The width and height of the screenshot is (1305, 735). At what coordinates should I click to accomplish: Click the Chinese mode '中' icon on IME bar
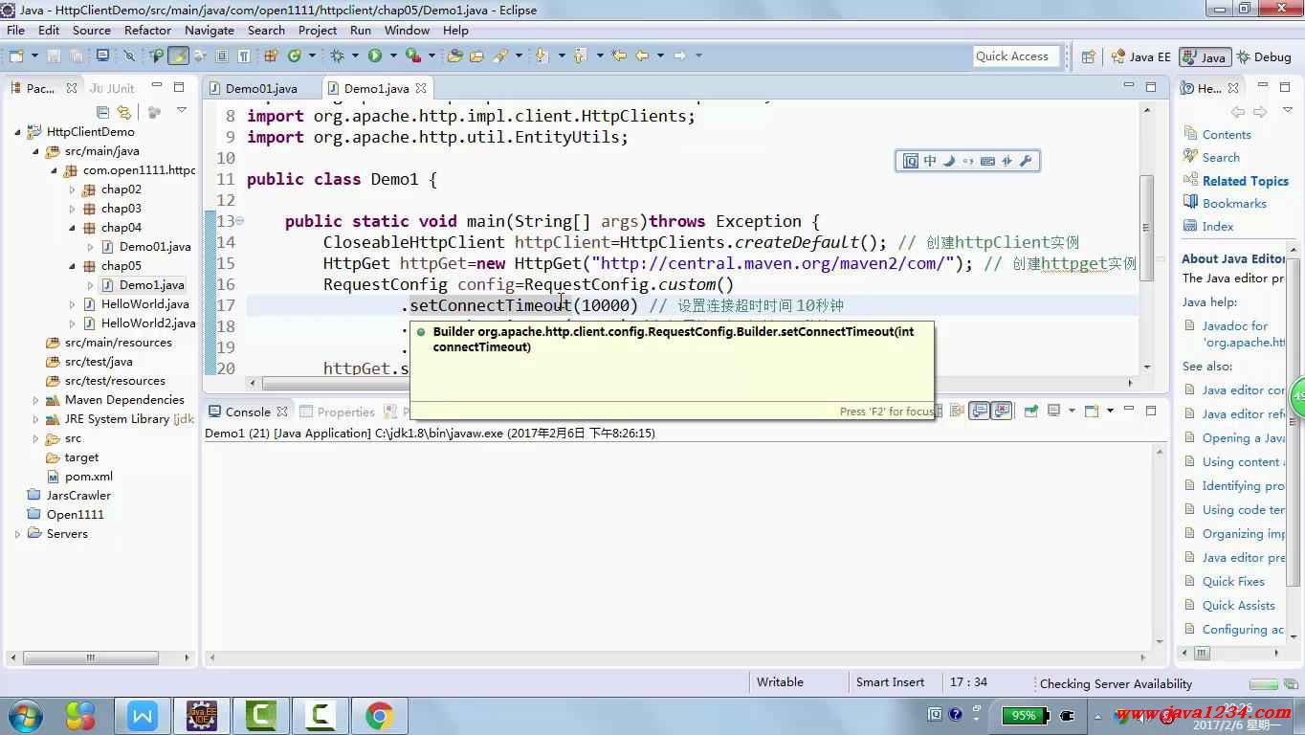930,161
